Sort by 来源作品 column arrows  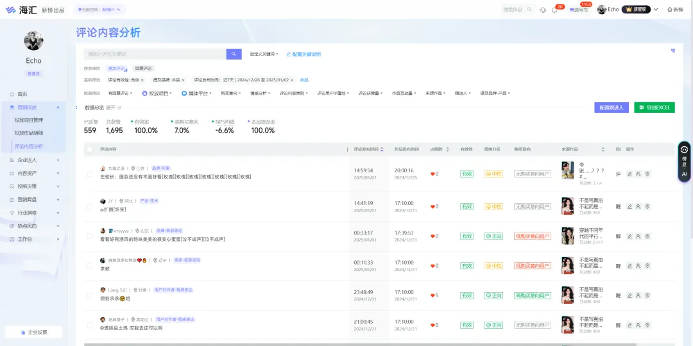(x=603, y=149)
